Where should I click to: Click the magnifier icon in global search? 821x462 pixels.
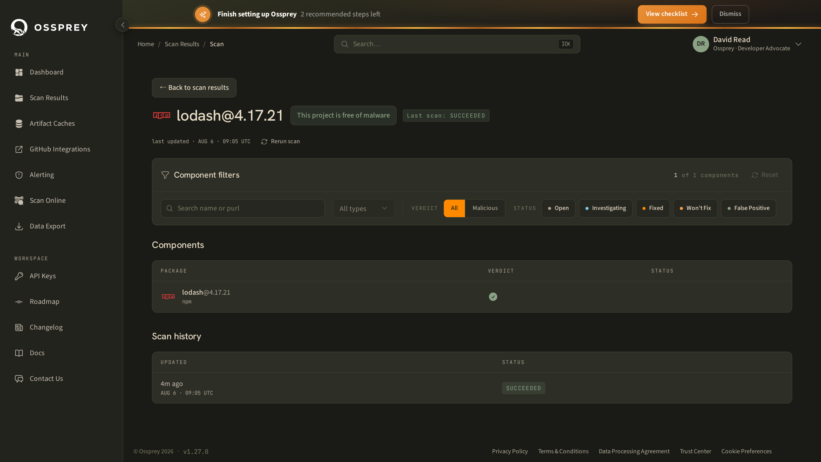(x=345, y=44)
